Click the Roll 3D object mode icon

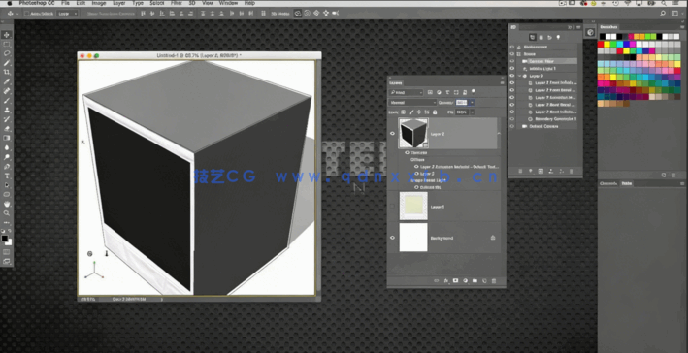[308, 14]
